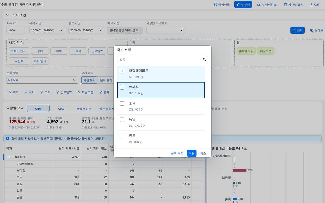This screenshot has width=325, height=203.
Task: Click the 초기화 reset icon
Action: tap(311, 30)
